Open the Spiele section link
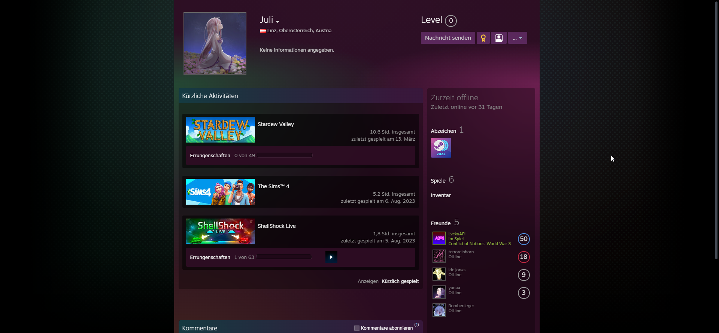The width and height of the screenshot is (719, 333). (438, 181)
